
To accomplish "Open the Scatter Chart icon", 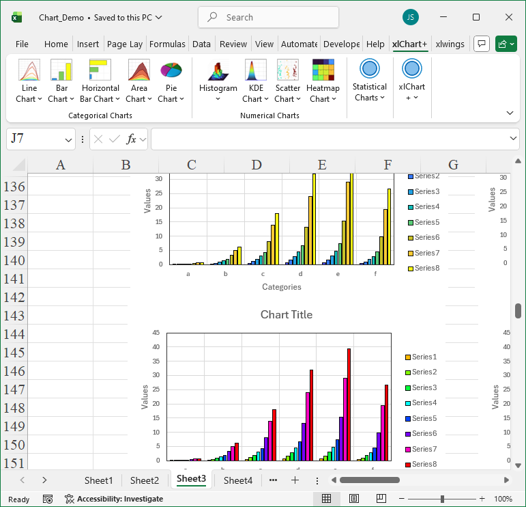I will (288, 71).
